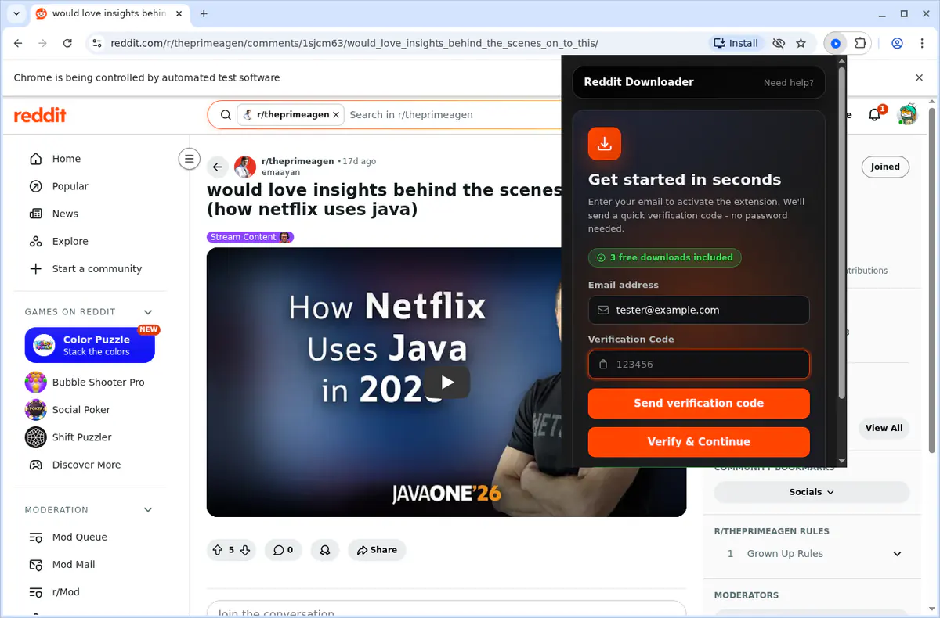
Task: Remove the r/theprimeagen search filter
Action: coord(336,115)
